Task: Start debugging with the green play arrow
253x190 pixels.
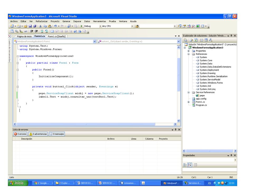Action: click(81, 26)
